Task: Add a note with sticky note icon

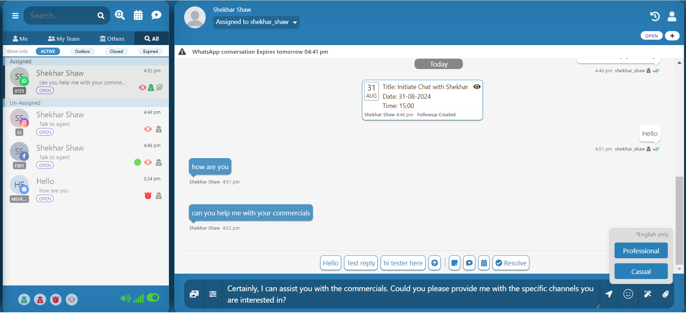Action: pos(455,263)
